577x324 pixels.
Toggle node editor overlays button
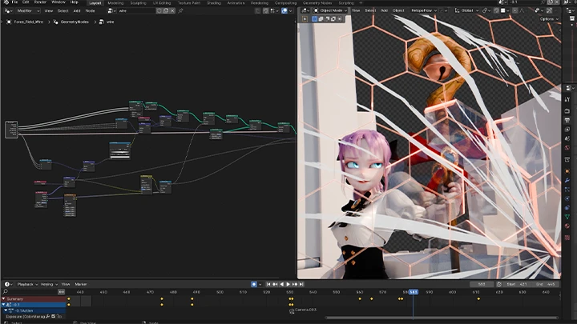[284, 11]
